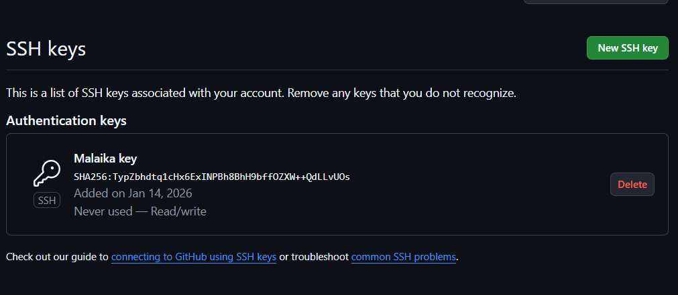Open the common SSH problems link
The height and width of the screenshot is (295, 678).
(403, 257)
